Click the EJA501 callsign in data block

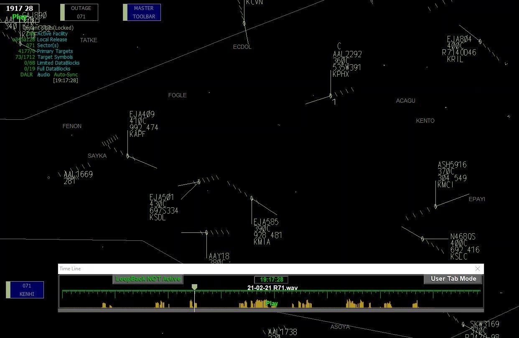coord(162,197)
